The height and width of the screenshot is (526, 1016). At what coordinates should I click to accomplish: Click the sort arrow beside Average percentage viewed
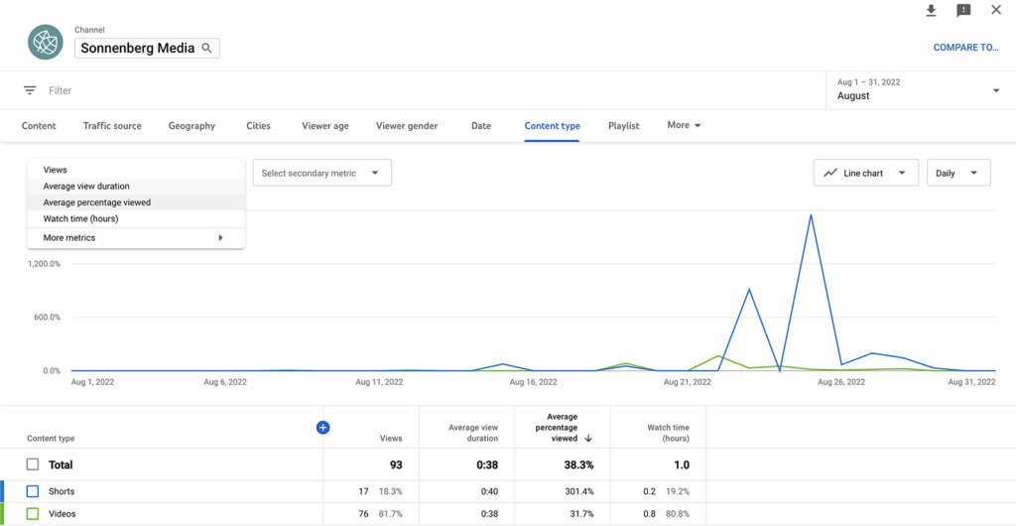coord(588,439)
